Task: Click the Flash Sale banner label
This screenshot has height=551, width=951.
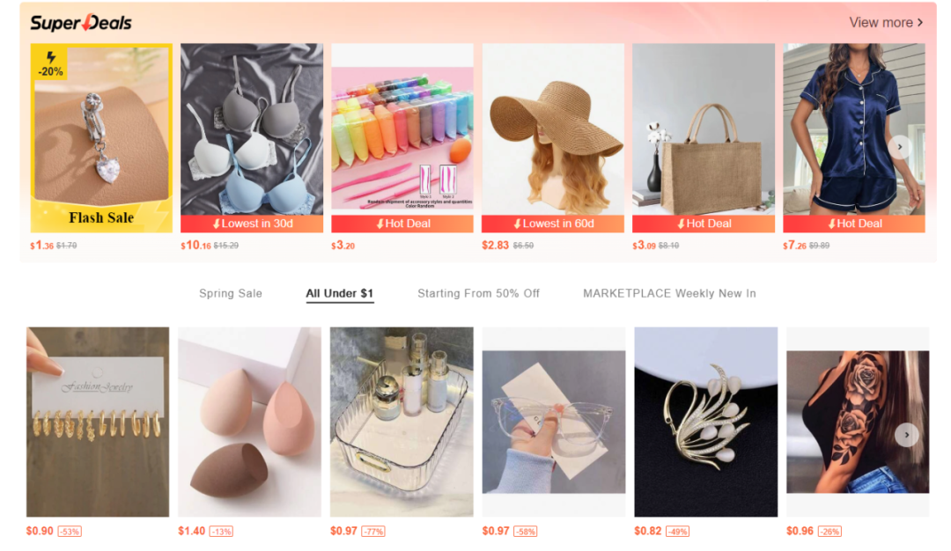Action: click(x=101, y=217)
